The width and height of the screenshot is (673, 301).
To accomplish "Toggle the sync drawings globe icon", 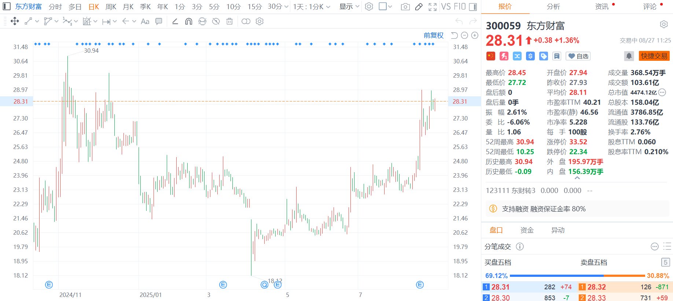I will pos(202,21).
